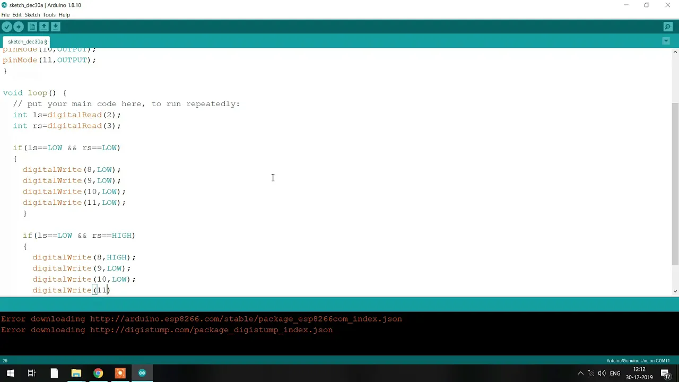The width and height of the screenshot is (679, 382).
Task: Click the clock showing 12:12
Action: [x=639, y=369]
